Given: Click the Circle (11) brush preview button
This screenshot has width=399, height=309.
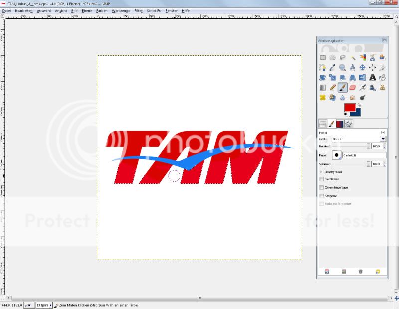Looking at the screenshot, I should tap(336, 155).
